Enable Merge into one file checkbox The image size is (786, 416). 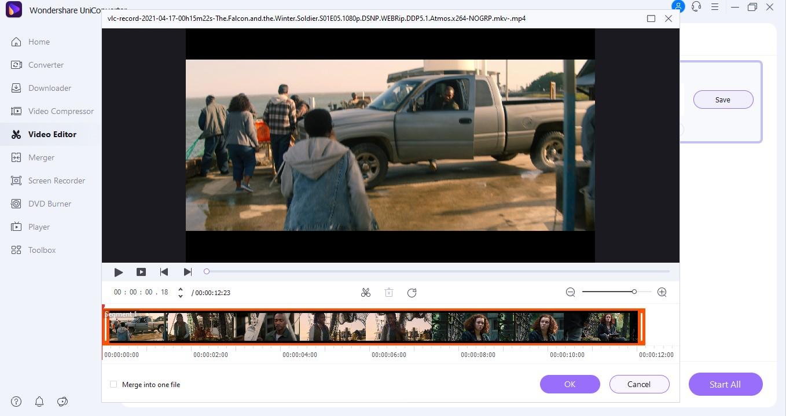pos(113,384)
